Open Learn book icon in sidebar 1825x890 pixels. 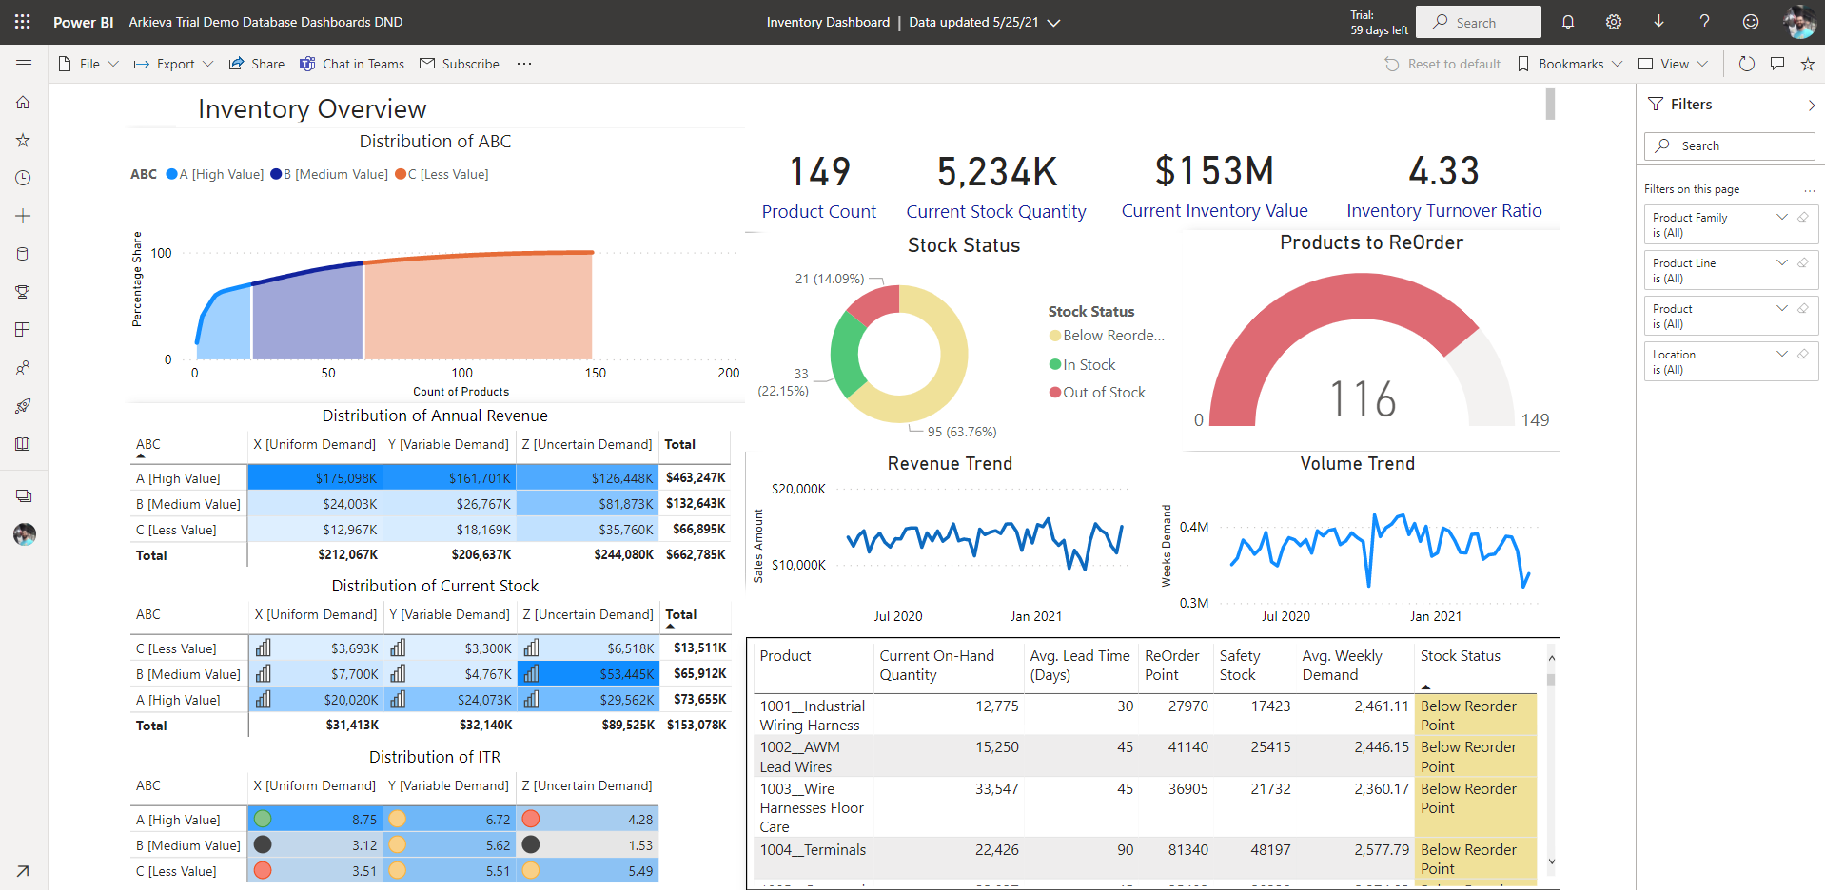coord(24,444)
